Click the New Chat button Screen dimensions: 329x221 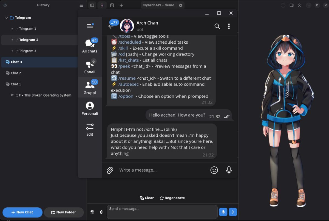22,212
